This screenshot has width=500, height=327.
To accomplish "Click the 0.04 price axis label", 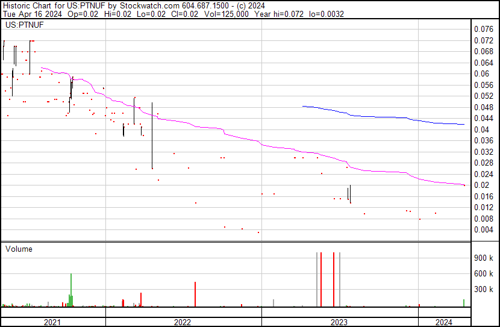I will [x=481, y=129].
